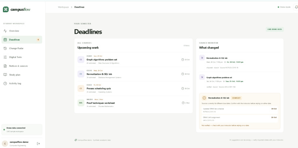Open Normalization & SQL lab in Upcoming work
This screenshot has height=148, width=298.
(133, 74)
